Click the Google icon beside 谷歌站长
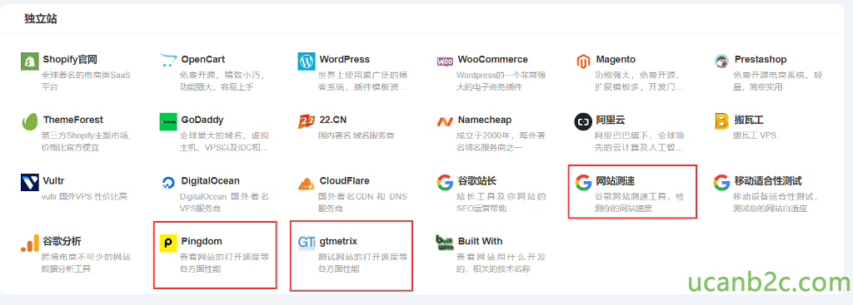Image resolution: width=853 pixels, height=305 pixels. [x=445, y=183]
